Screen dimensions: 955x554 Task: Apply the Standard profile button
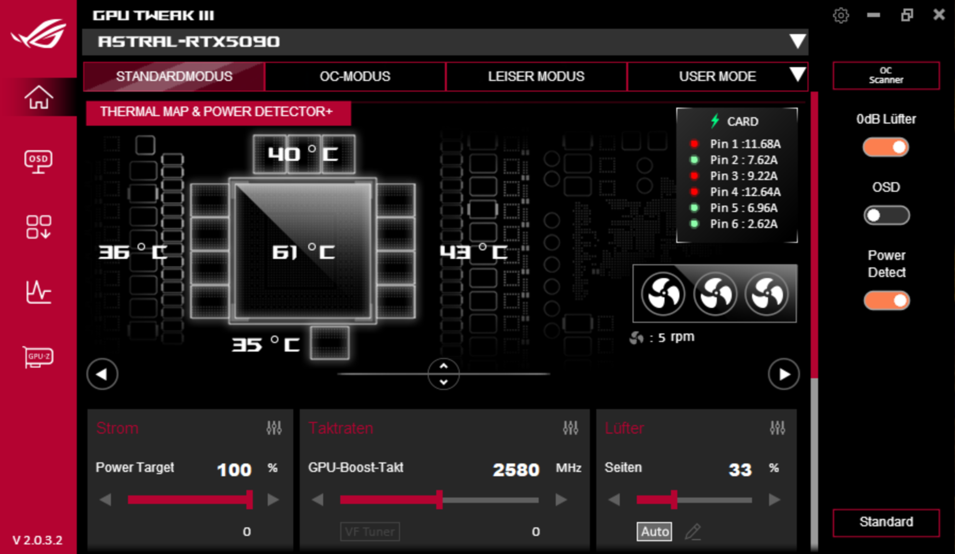(x=886, y=522)
